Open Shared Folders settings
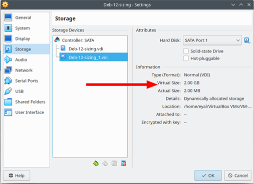Screen dimensions: 254x184 (x=27, y=102)
